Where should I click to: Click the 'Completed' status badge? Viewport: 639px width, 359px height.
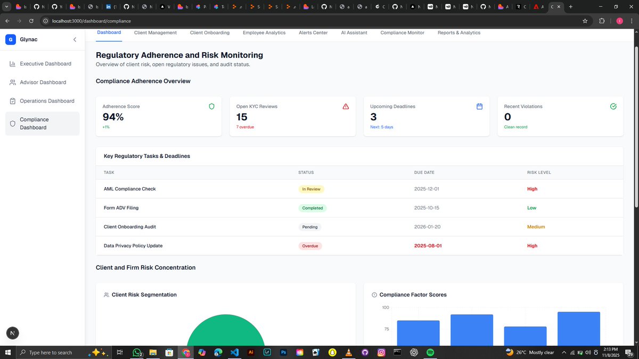(313, 208)
